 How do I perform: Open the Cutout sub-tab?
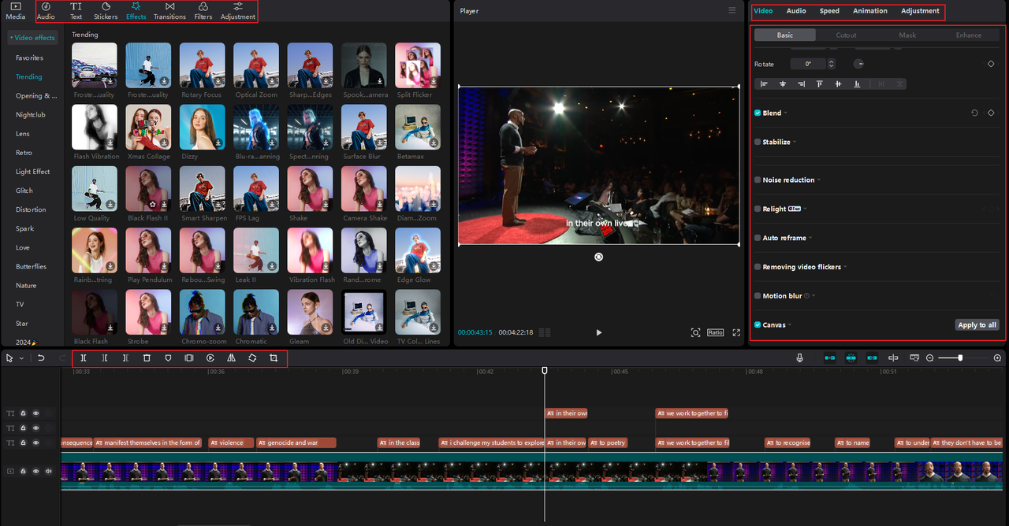click(x=846, y=35)
